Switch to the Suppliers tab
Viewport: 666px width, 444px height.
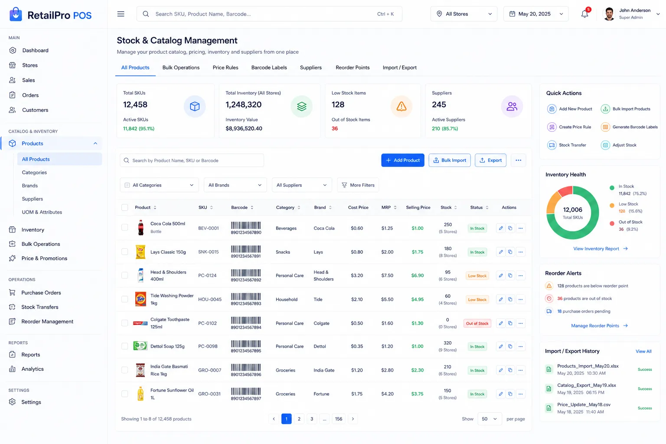[311, 68]
